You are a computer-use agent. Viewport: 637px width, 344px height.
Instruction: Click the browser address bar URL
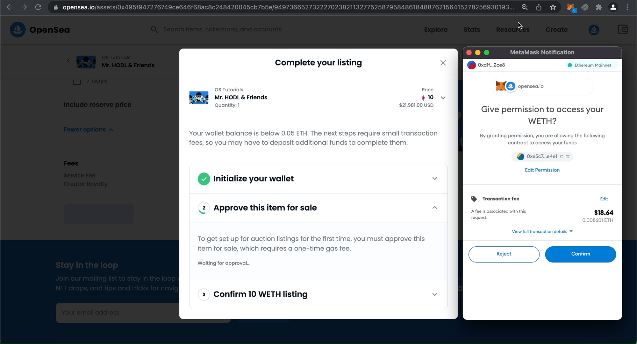point(288,7)
